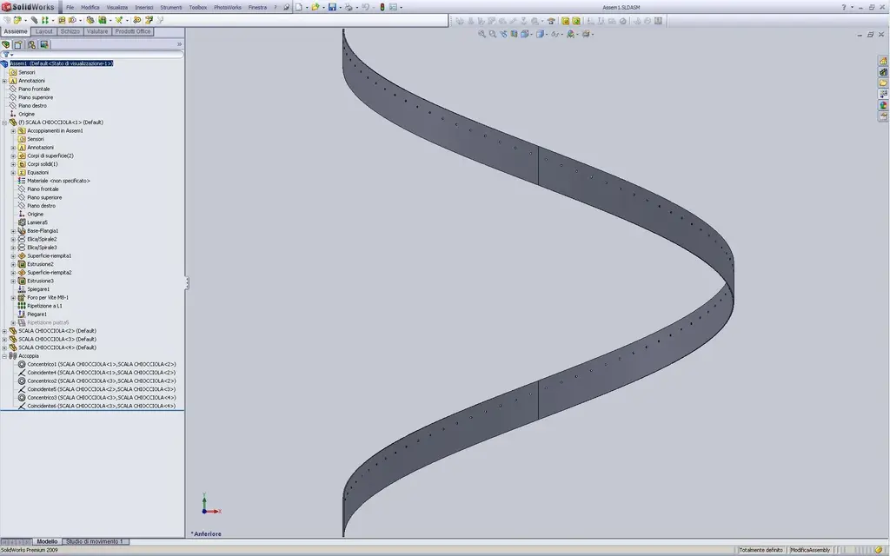
Task: Switch to the Schizzo command tab
Action: (x=70, y=31)
